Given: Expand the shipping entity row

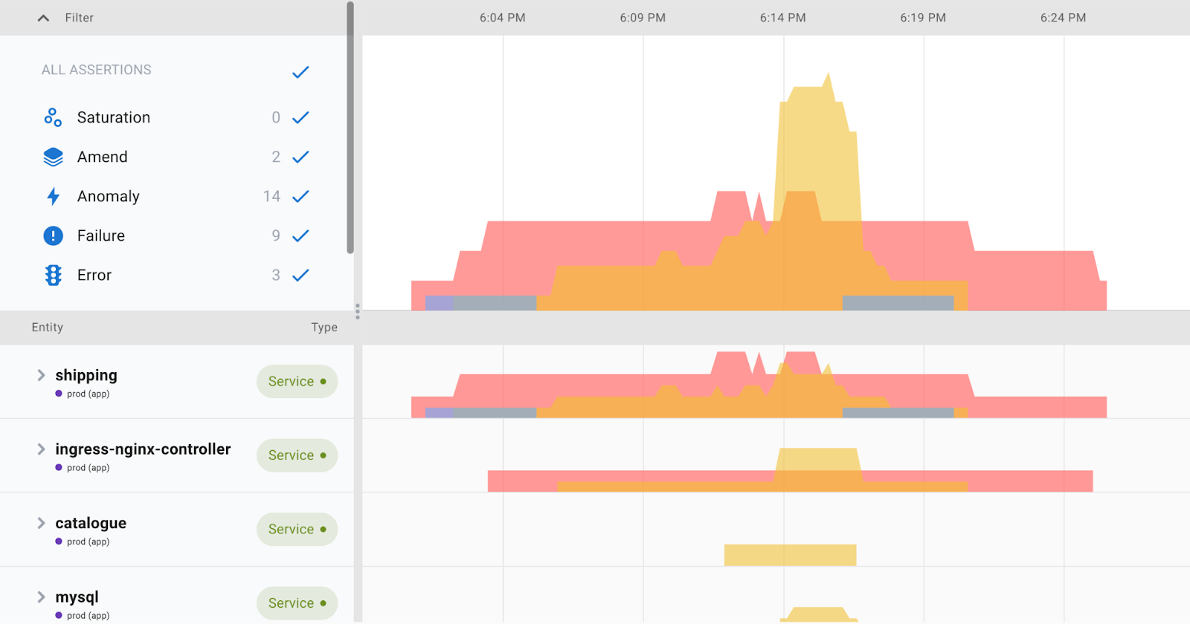Looking at the screenshot, I should pos(41,375).
